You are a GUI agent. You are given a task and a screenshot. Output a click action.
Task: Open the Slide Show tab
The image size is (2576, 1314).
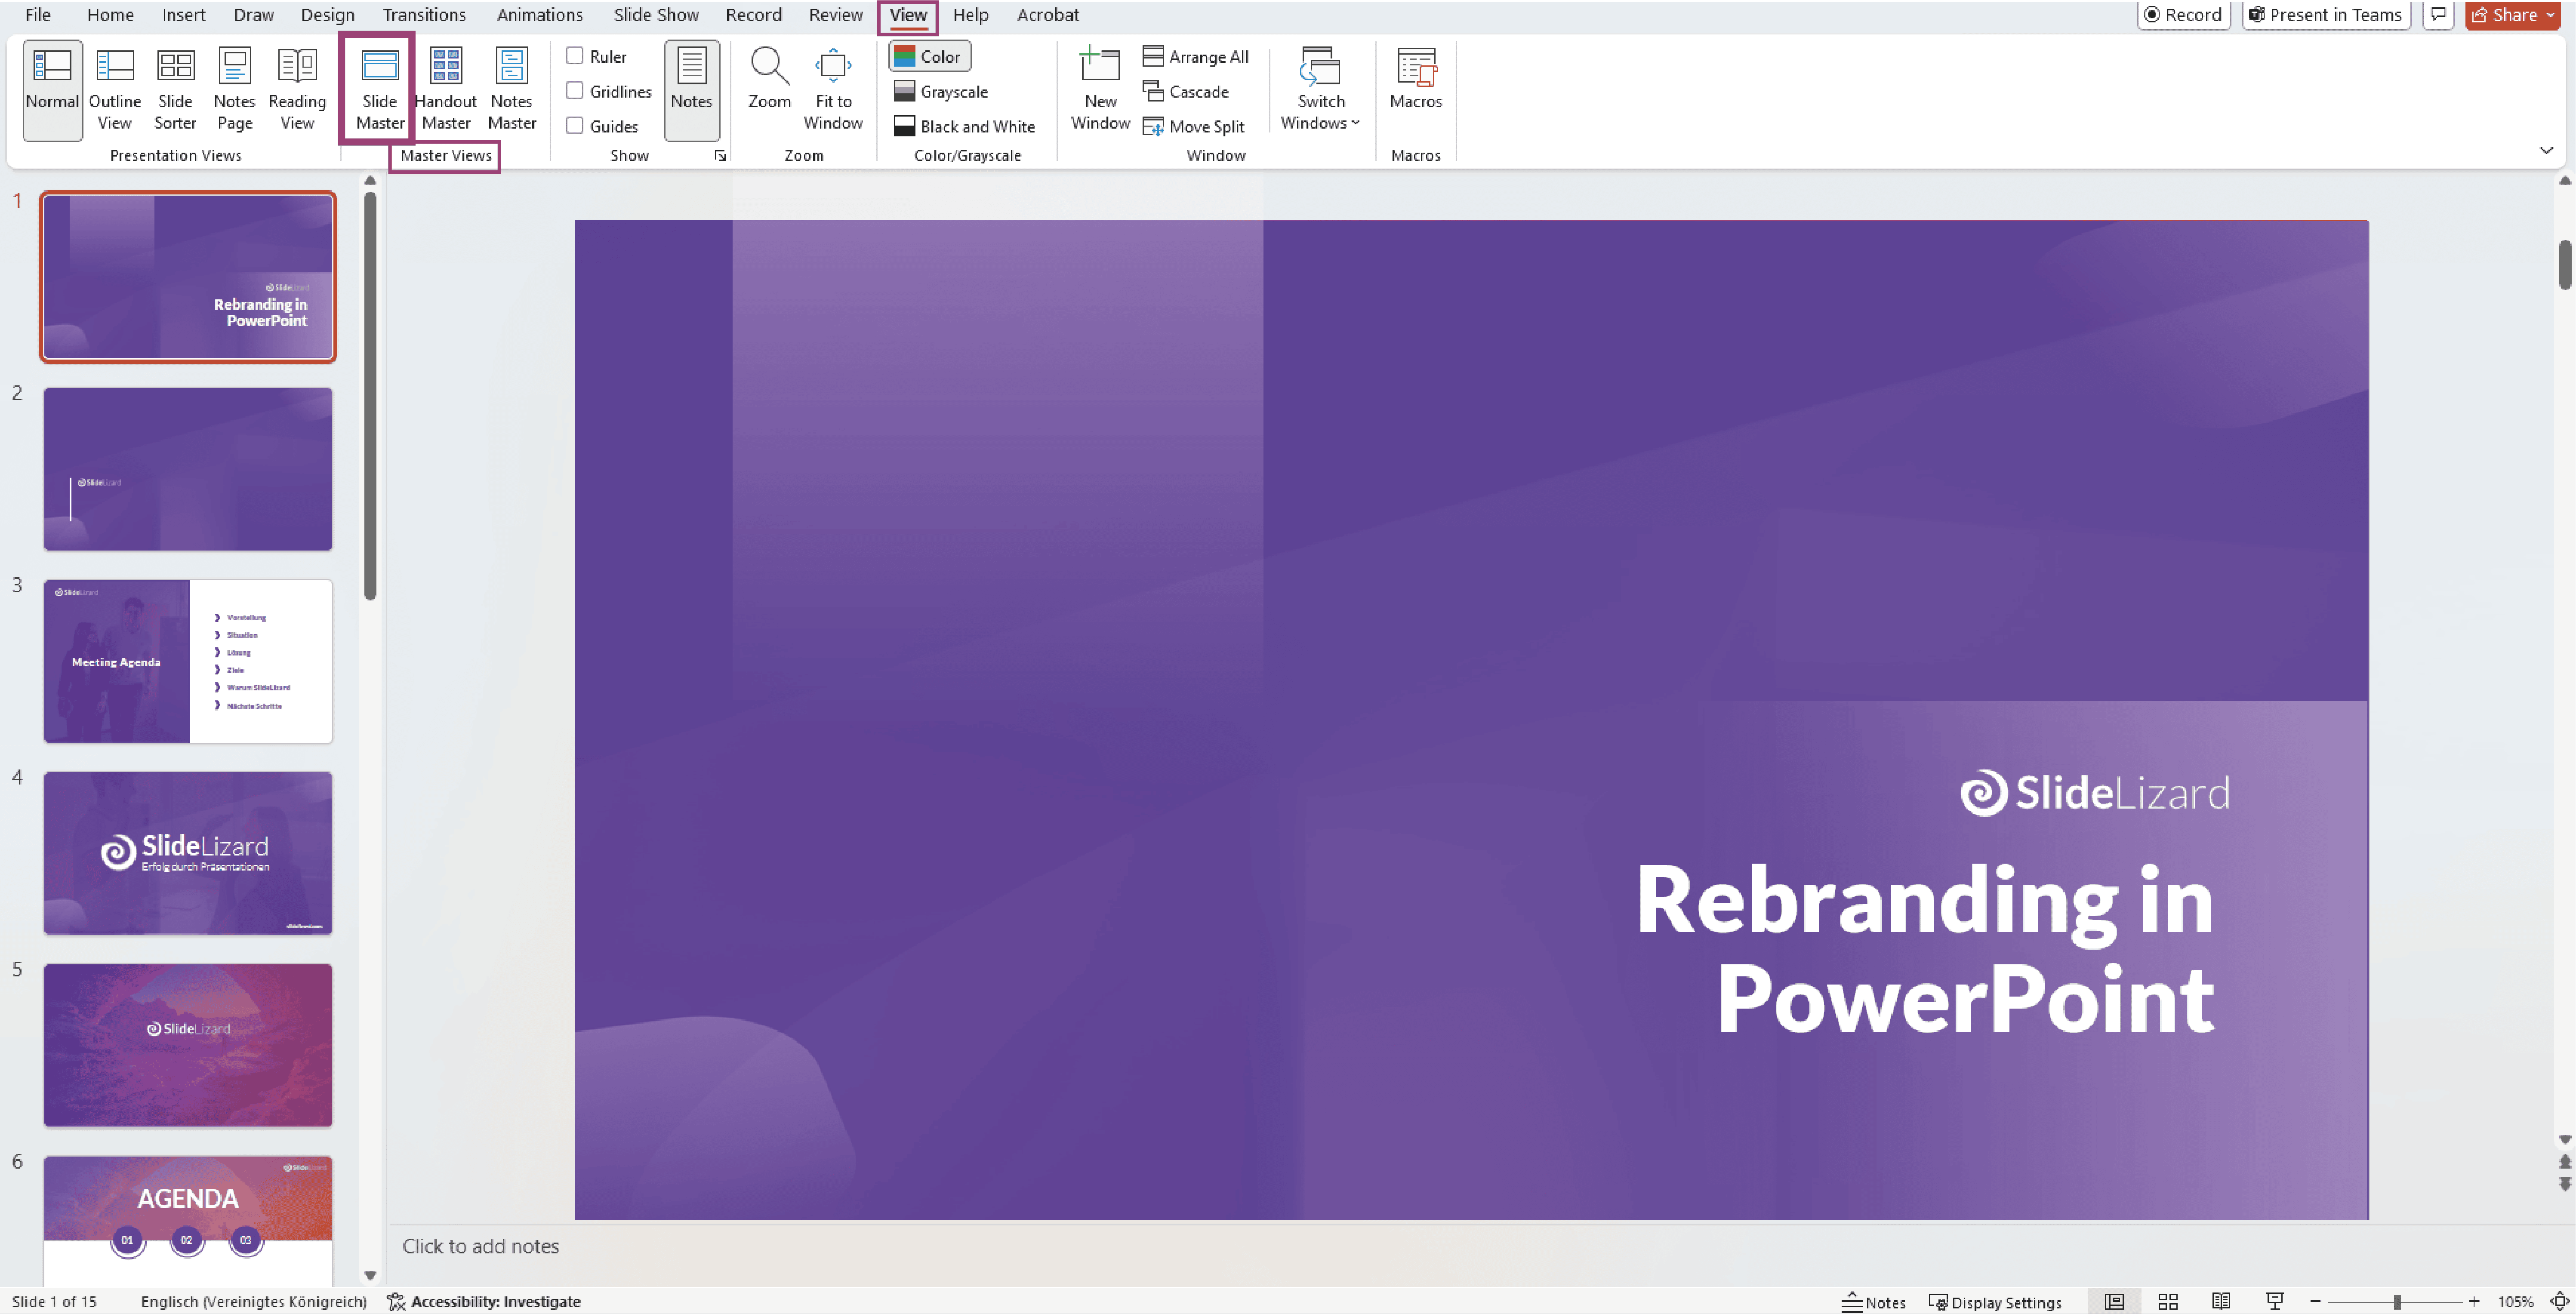point(656,15)
